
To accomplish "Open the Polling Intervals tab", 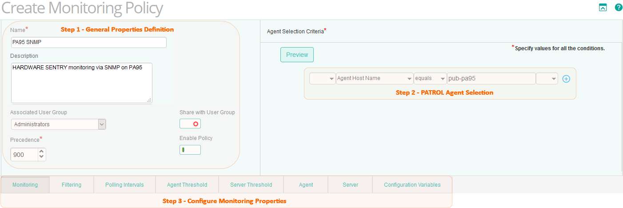I will click(124, 185).
